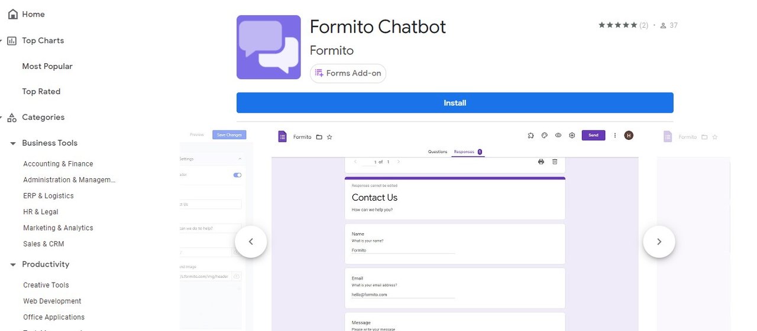Star the Formito form

(x=329, y=137)
